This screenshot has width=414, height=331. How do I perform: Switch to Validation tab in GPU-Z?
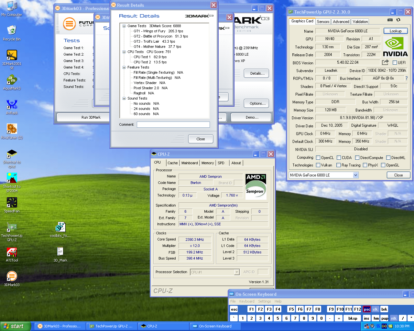360,22
